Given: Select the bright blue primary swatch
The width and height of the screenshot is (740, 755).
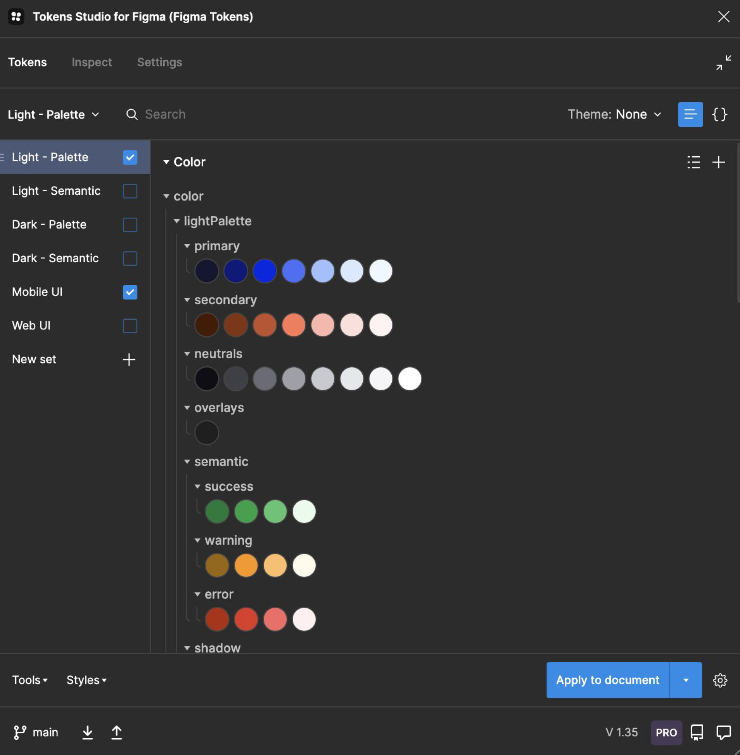Looking at the screenshot, I should (265, 271).
